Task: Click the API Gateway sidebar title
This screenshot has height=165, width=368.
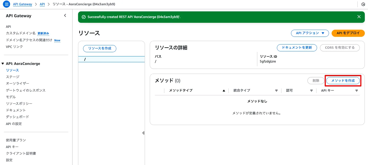Action: (19, 16)
